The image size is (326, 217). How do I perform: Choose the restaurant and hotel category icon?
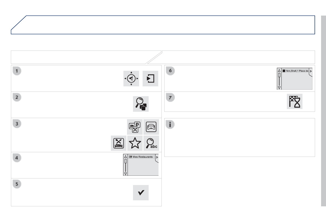[x=119, y=143]
